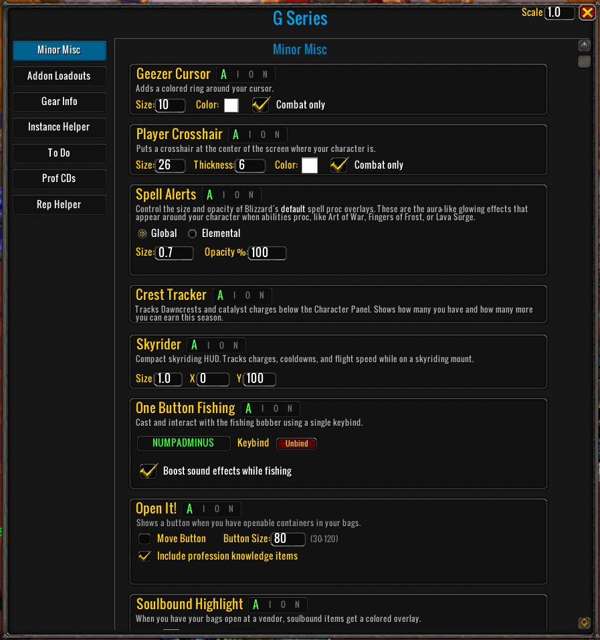The height and width of the screenshot is (640, 600).
Task: Enable the Move Button checkbox
Action: point(144,539)
